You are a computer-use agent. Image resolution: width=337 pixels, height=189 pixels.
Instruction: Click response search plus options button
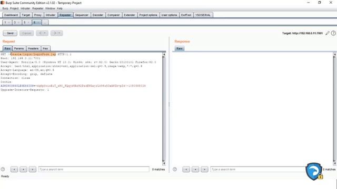click(x=195, y=169)
